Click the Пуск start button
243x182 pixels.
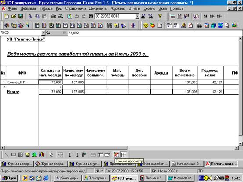pos(9,178)
